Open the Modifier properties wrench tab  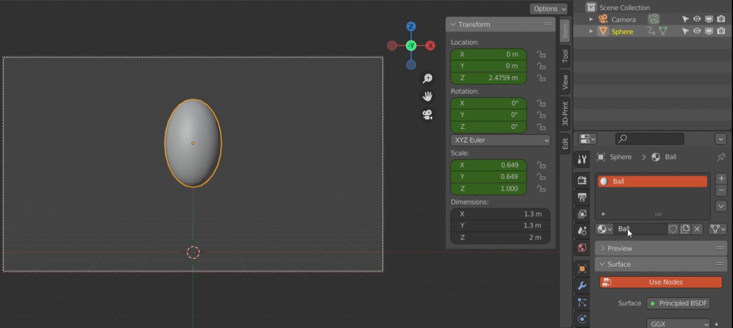[582, 286]
